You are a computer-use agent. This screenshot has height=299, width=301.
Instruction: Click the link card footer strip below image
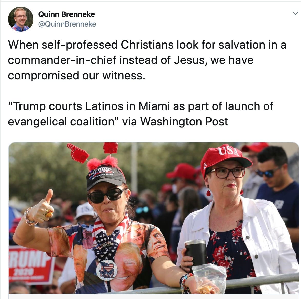point(154,296)
